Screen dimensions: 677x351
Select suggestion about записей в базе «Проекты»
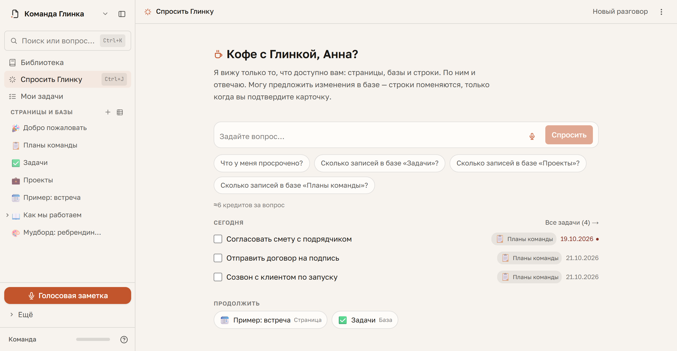tap(518, 163)
